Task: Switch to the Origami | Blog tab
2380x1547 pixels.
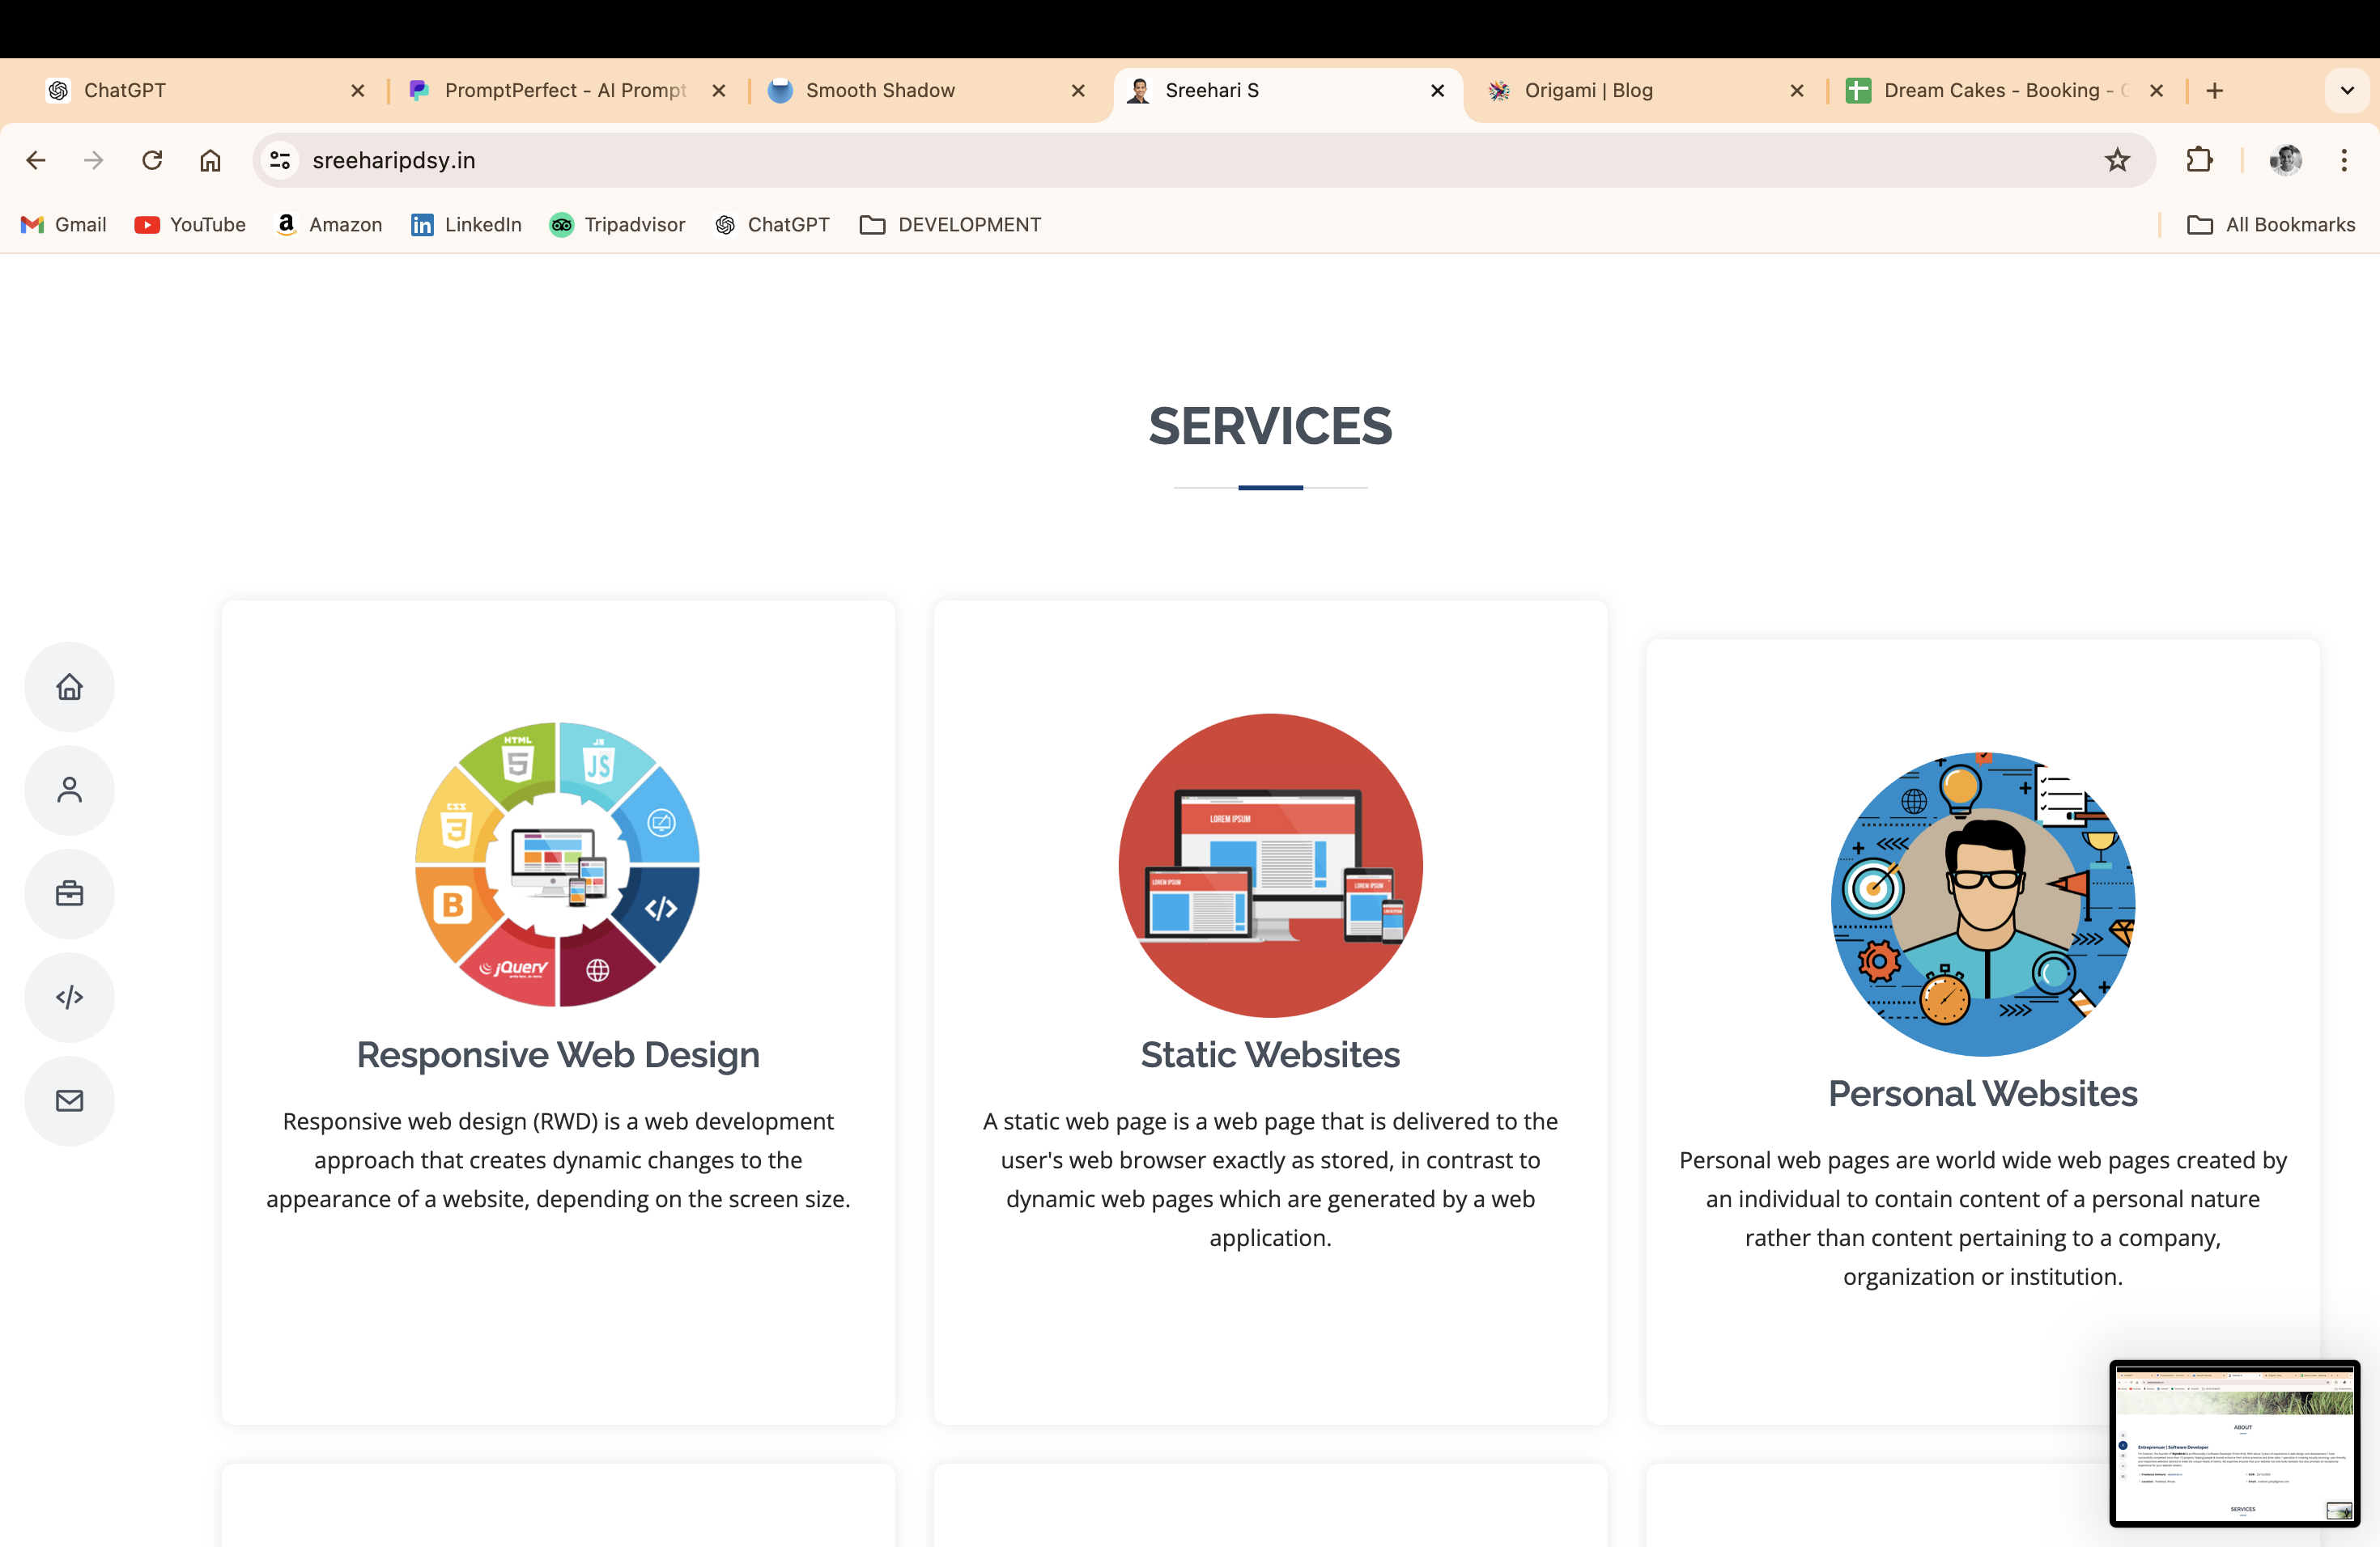Action: point(1588,90)
